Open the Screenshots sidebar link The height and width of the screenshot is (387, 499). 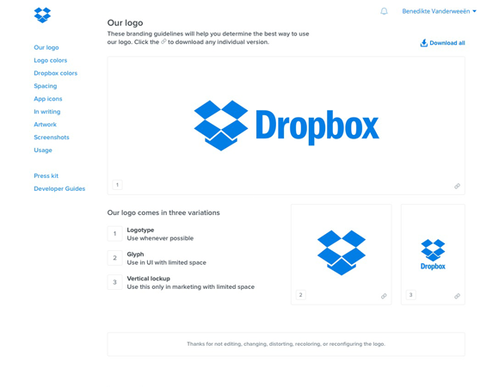(x=52, y=138)
